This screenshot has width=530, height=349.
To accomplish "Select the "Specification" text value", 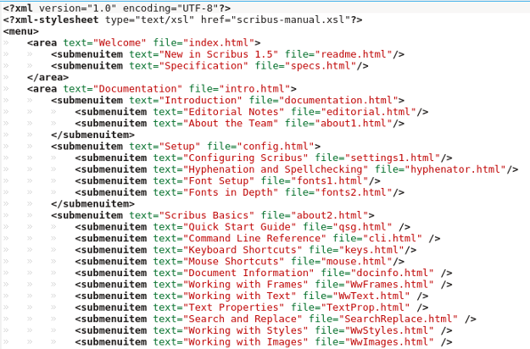I will click(204, 66).
